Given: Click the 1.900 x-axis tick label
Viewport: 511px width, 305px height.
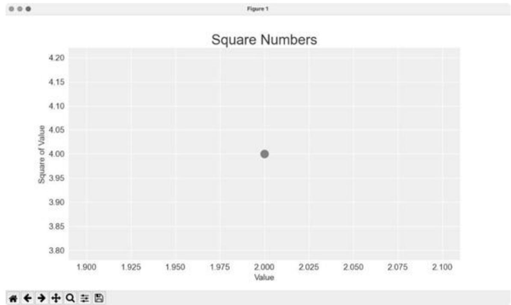Looking at the screenshot, I should tap(86, 267).
